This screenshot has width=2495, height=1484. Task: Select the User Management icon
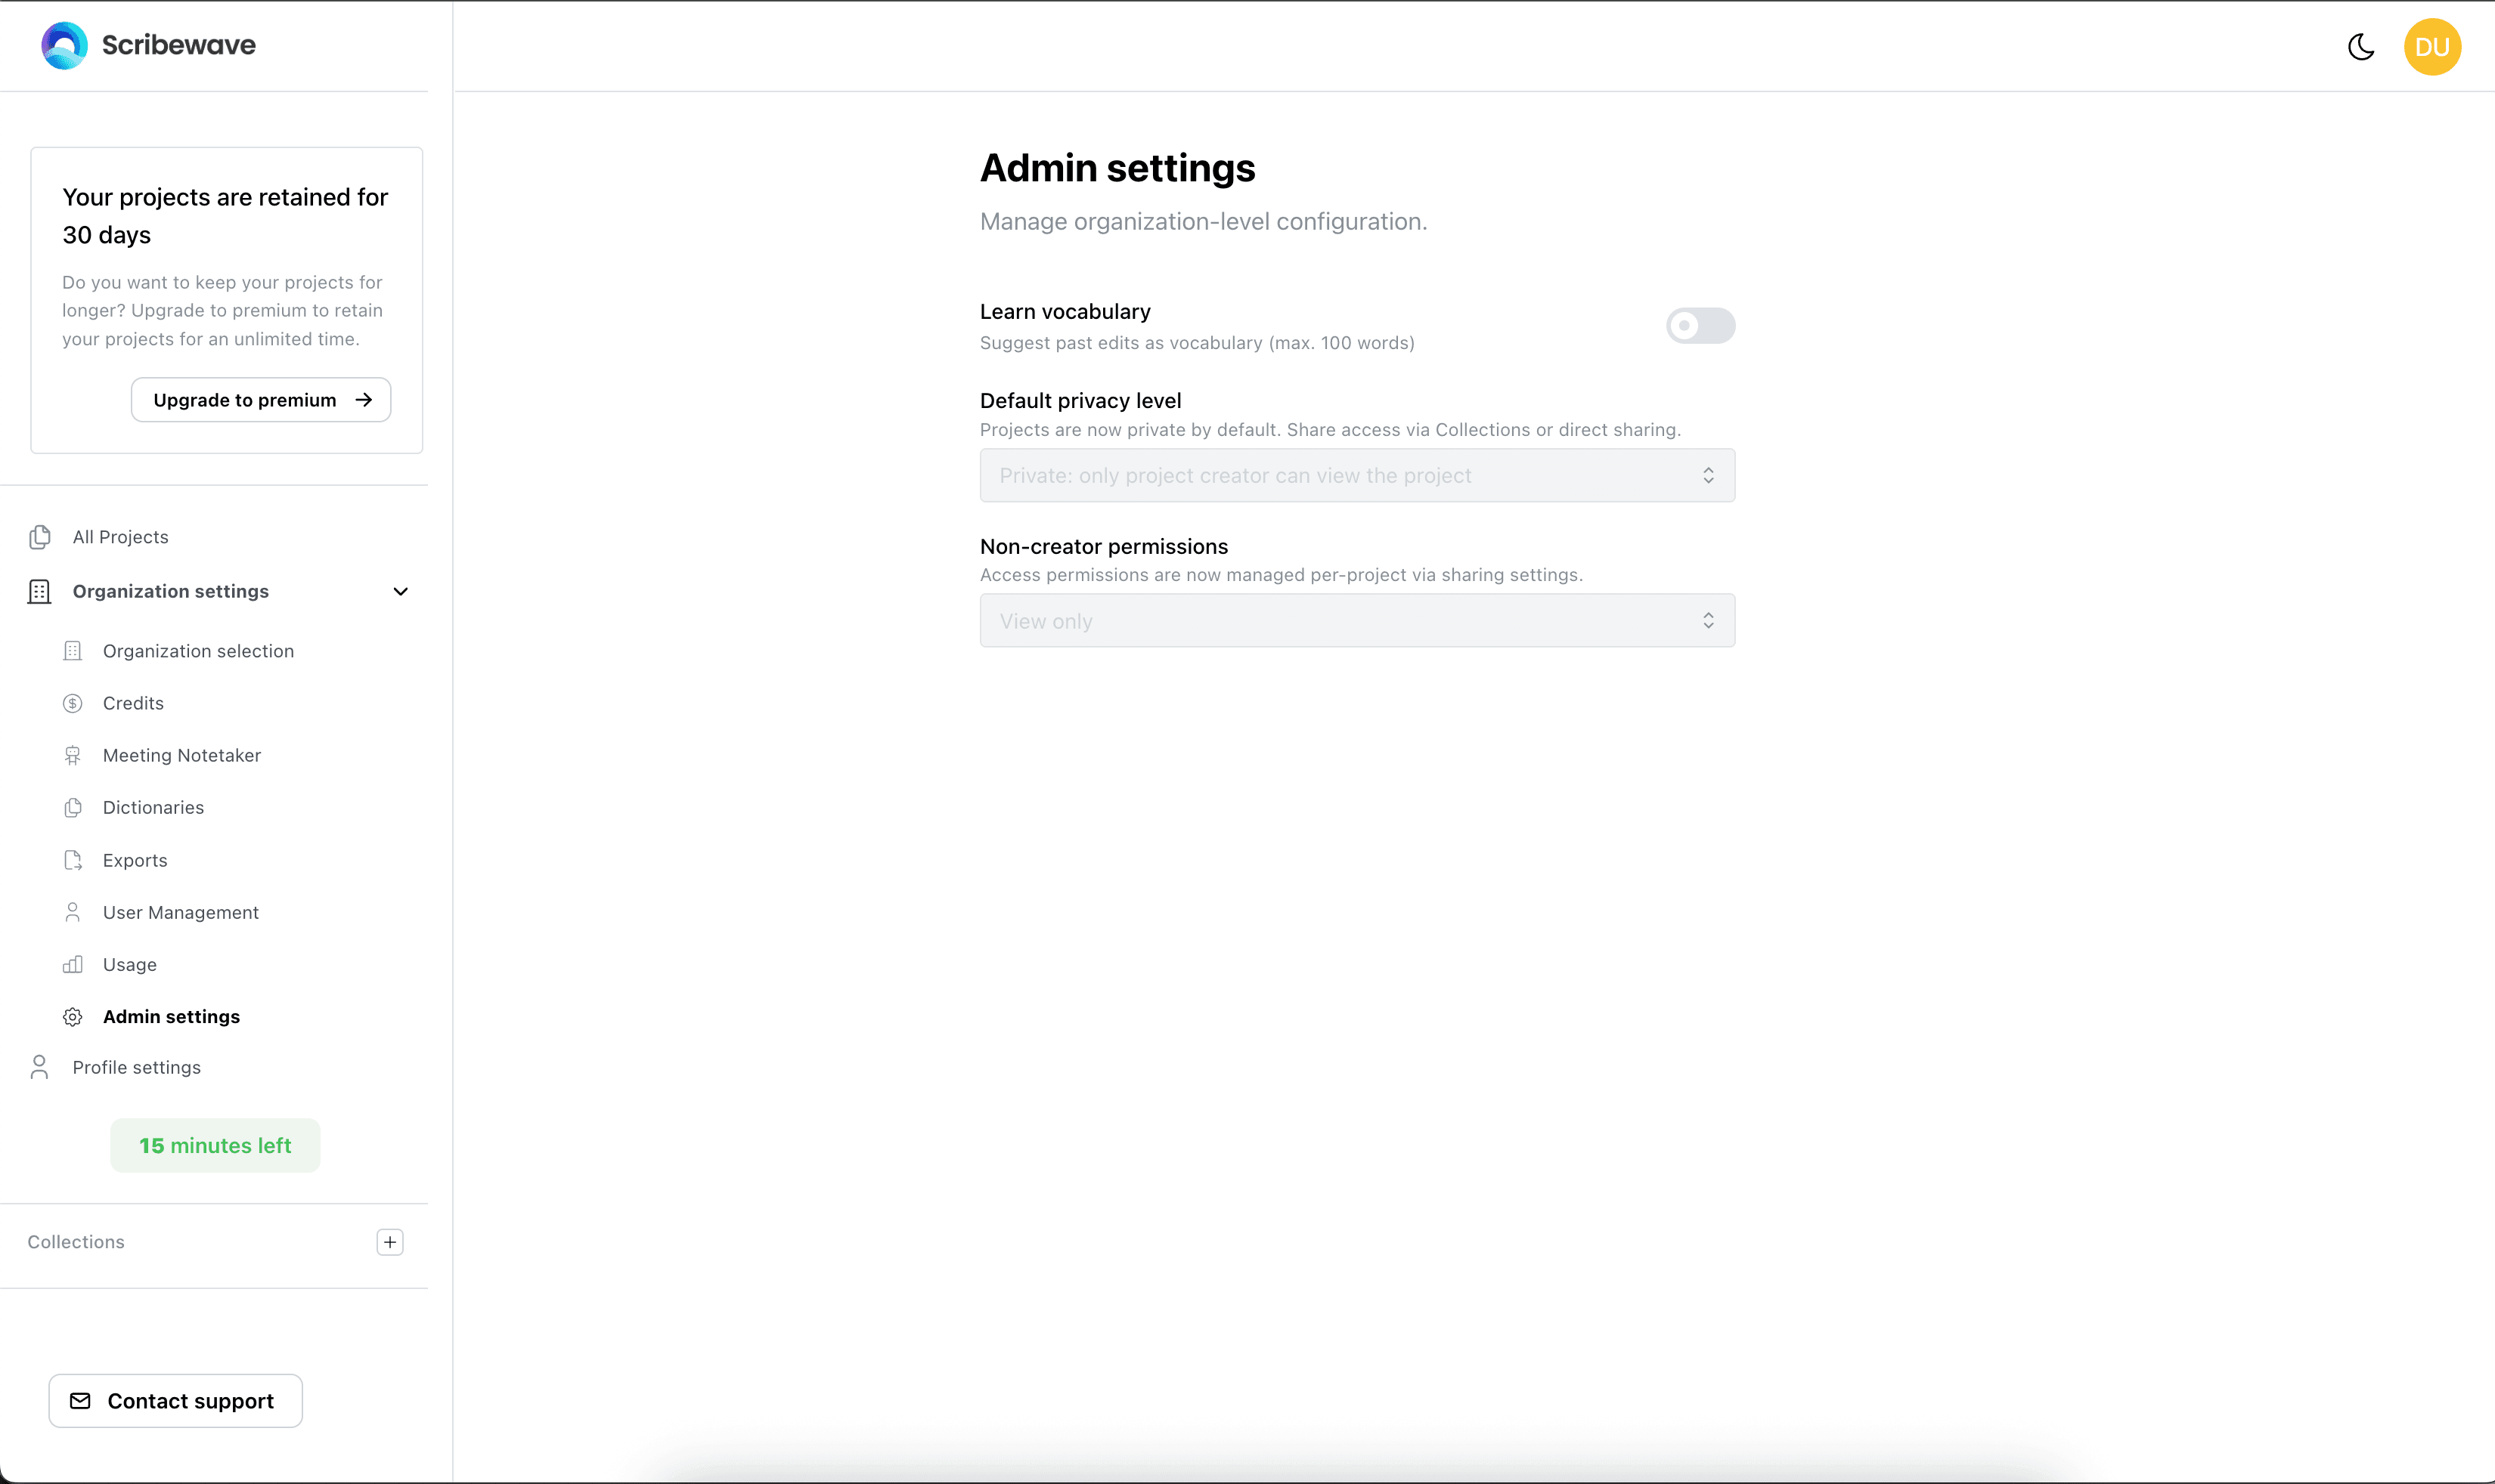click(73, 912)
